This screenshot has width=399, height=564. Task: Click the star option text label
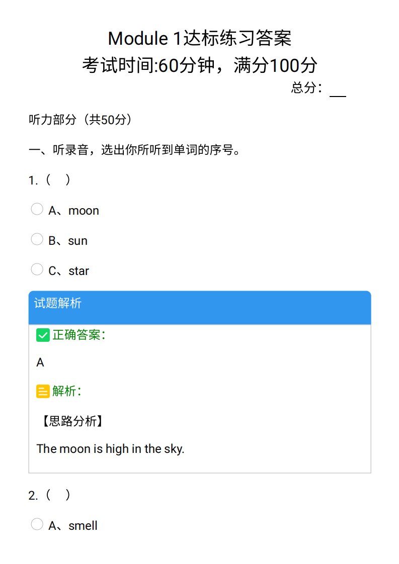[78, 271]
